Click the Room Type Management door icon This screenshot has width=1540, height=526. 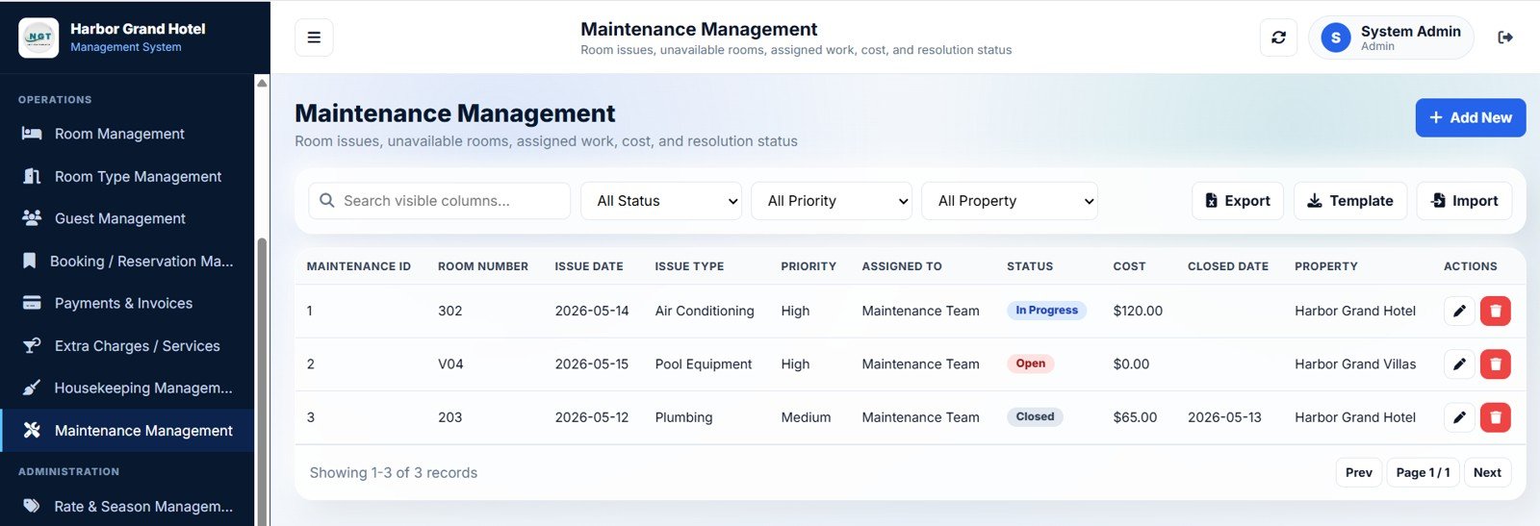(32, 176)
